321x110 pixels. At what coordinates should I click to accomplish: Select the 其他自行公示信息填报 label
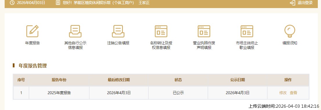tap(75, 45)
